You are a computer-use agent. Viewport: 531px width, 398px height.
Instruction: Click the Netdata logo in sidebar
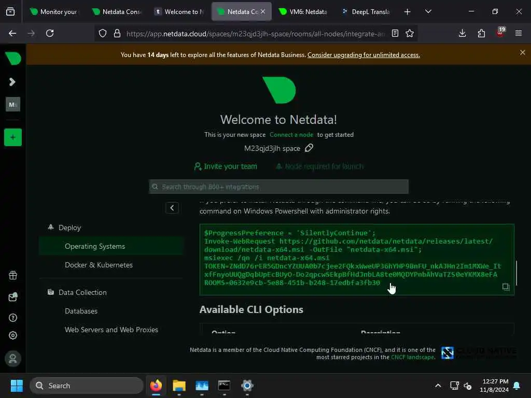13,58
